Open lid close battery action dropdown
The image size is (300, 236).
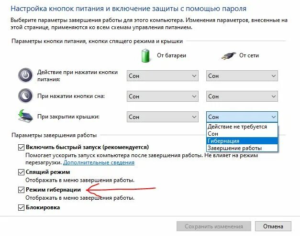[163, 117]
